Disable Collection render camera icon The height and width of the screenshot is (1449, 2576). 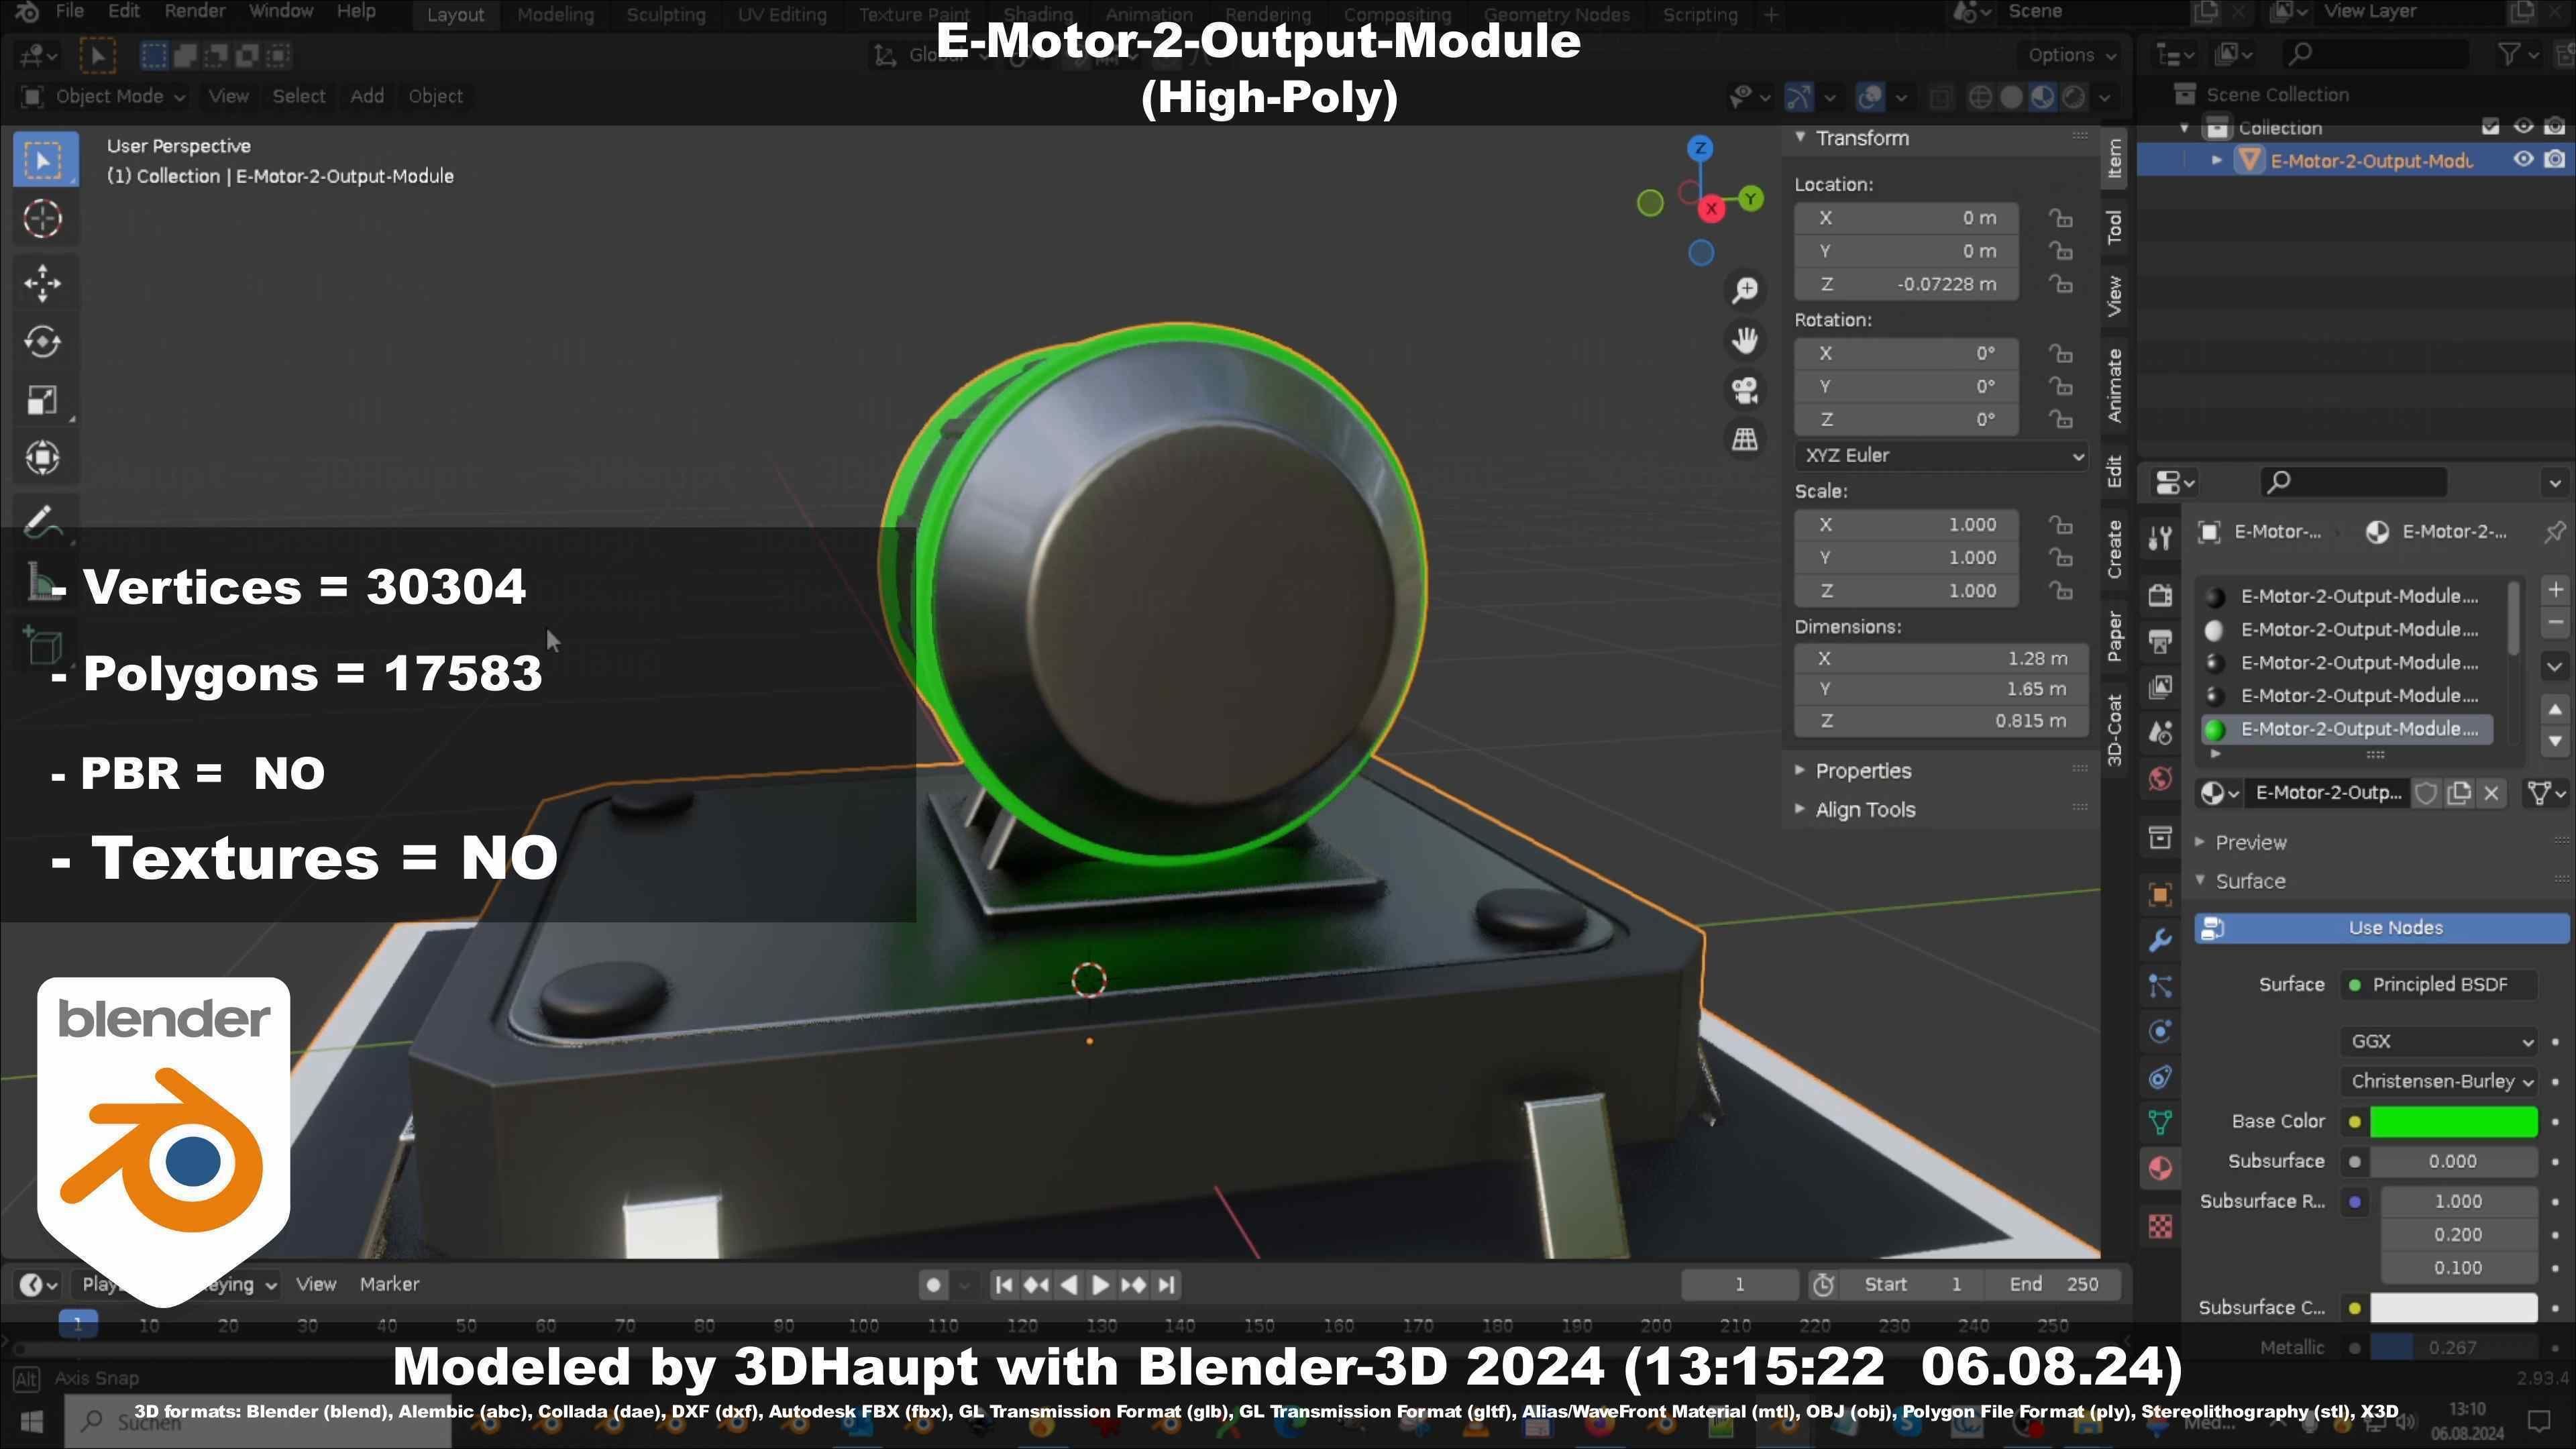click(2555, 127)
